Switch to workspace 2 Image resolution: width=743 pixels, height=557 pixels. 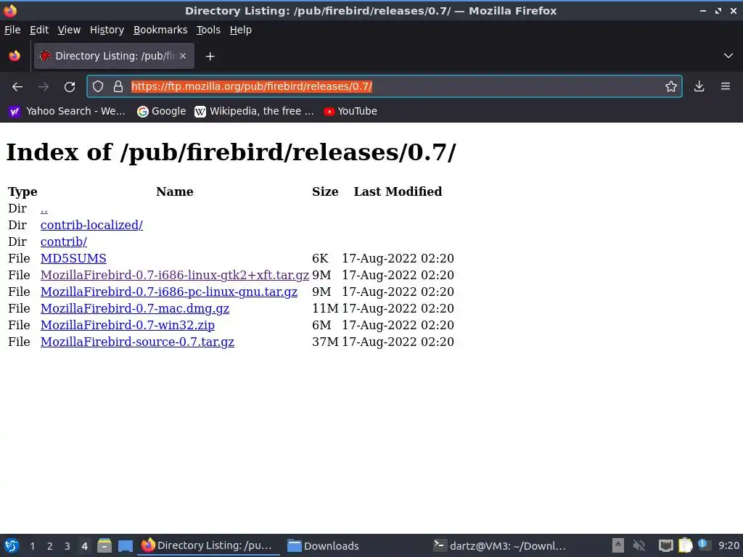click(x=50, y=546)
